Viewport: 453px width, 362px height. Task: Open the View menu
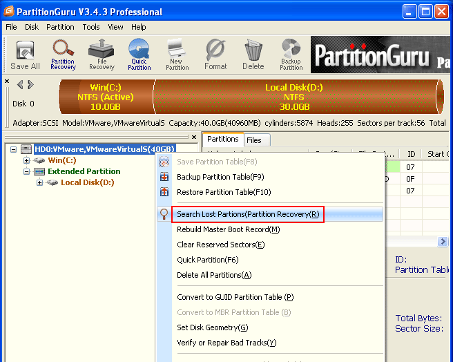click(115, 27)
